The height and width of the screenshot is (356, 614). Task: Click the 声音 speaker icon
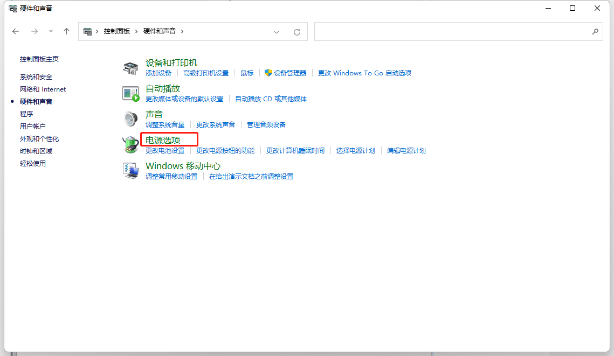130,118
